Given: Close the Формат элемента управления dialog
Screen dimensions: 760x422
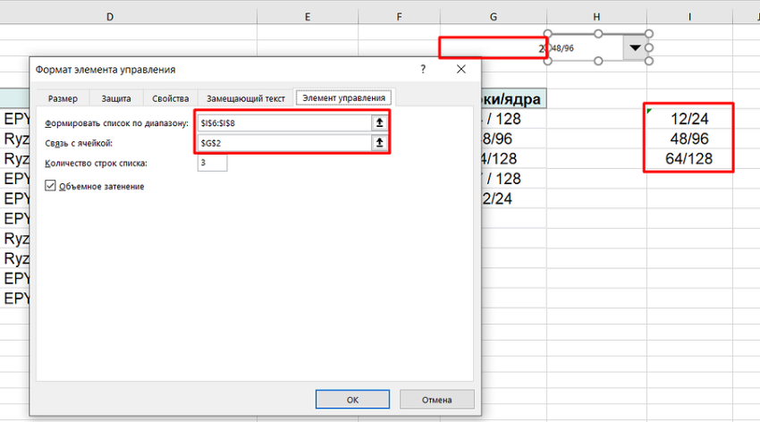Looking at the screenshot, I should point(461,69).
